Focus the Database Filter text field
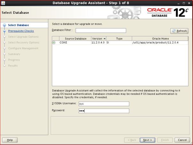This screenshot has height=145, width=193. (x=101, y=31)
